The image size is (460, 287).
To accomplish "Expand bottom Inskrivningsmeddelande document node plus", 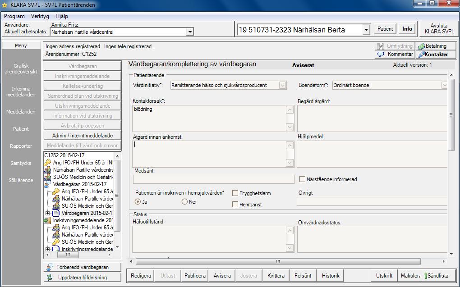I will coord(47,250).
